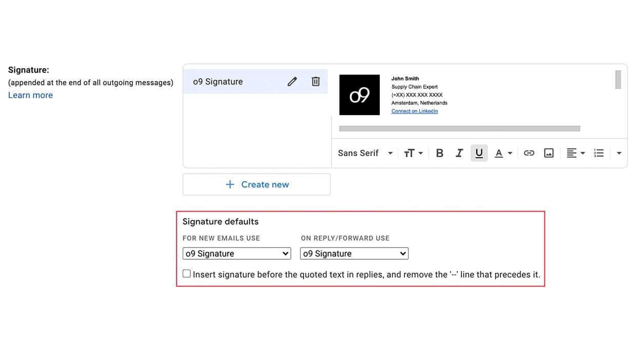Image resolution: width=642 pixels, height=362 pixels.
Task: Insert a link with the chain icon
Action: pos(529,153)
